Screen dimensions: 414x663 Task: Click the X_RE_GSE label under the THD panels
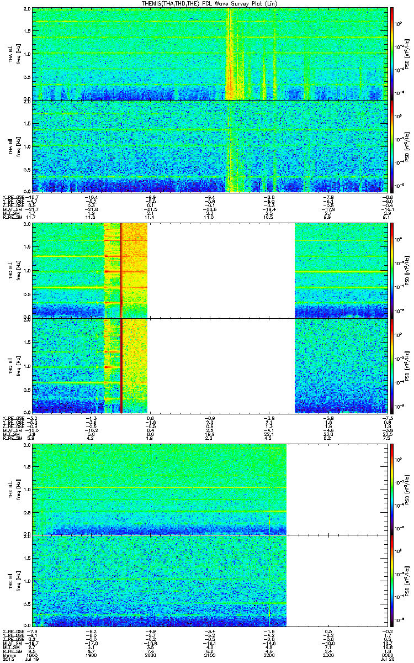(13, 418)
